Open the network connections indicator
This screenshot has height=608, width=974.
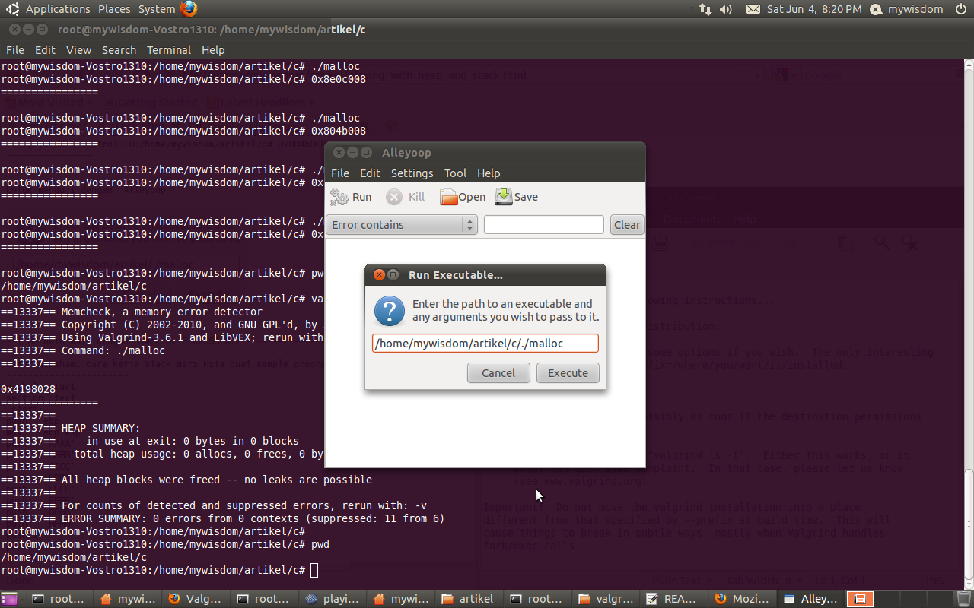pos(705,9)
